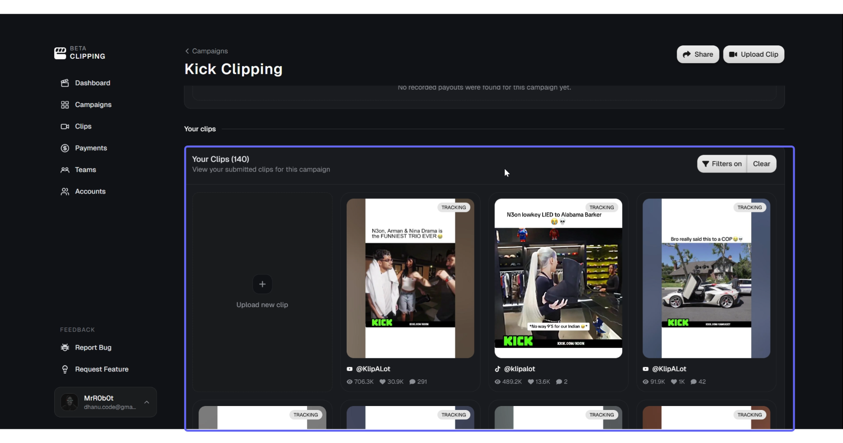Image resolution: width=843 pixels, height=443 pixels.
Task: Click the Teams people icon
Action: [x=65, y=170]
